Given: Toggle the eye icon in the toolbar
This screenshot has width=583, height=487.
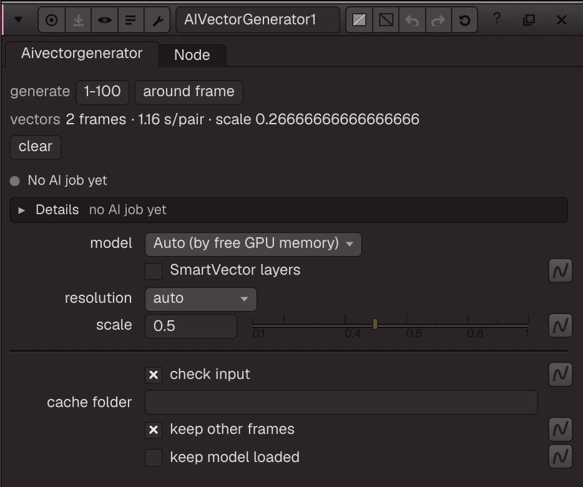Looking at the screenshot, I should point(104,20).
